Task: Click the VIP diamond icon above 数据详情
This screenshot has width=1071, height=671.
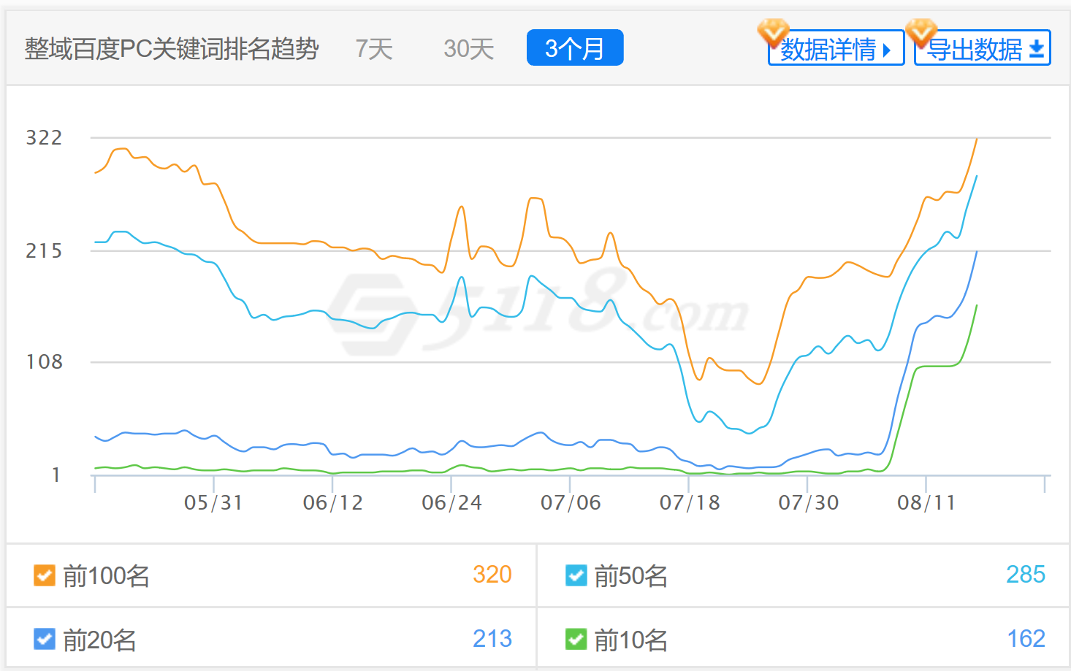Action: tap(774, 32)
